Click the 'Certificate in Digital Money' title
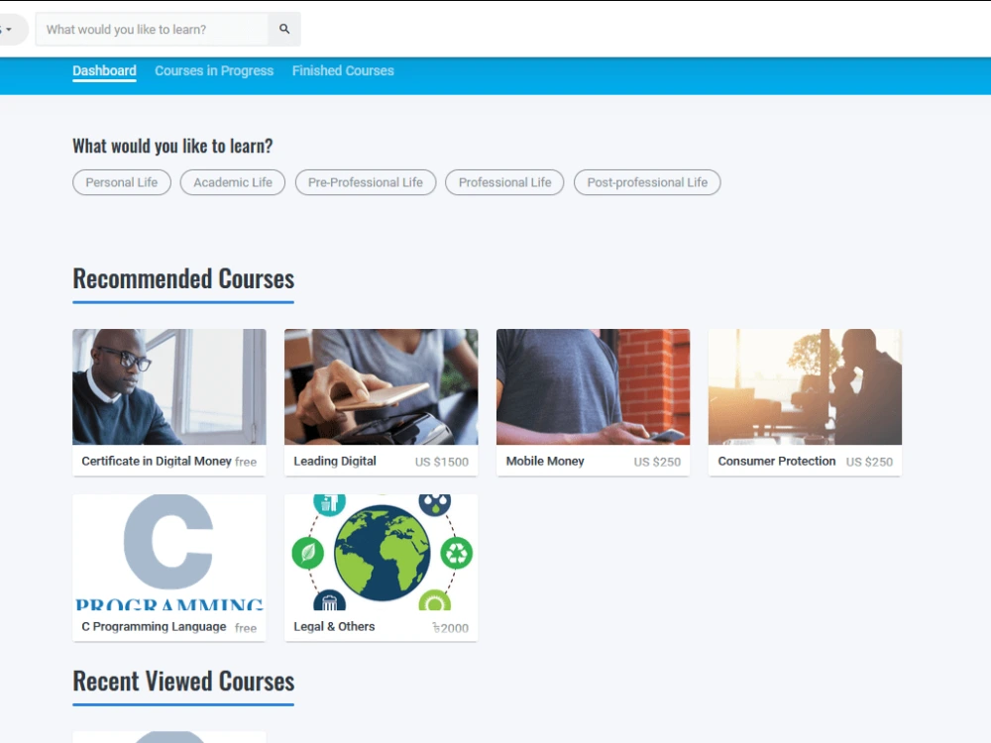Viewport: 991px width, 743px height. click(x=157, y=462)
